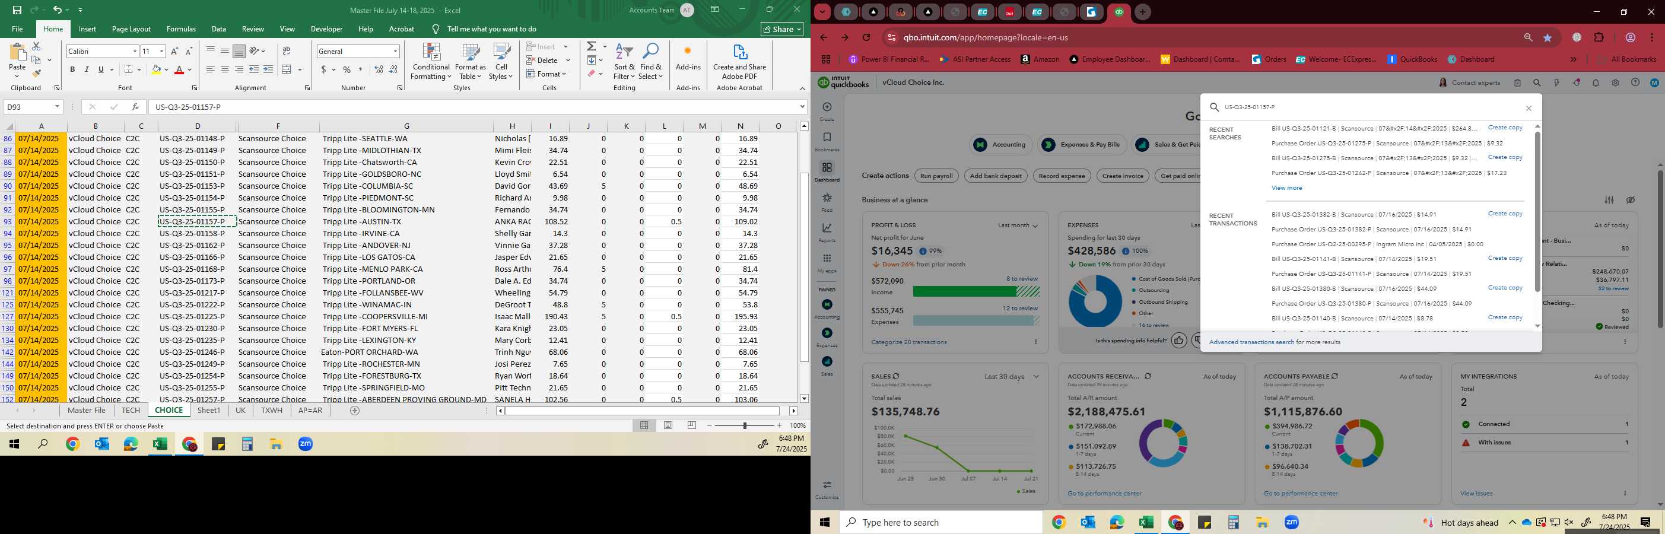Expand Excel formula bar
Screen dimensions: 1665x534
click(802, 107)
